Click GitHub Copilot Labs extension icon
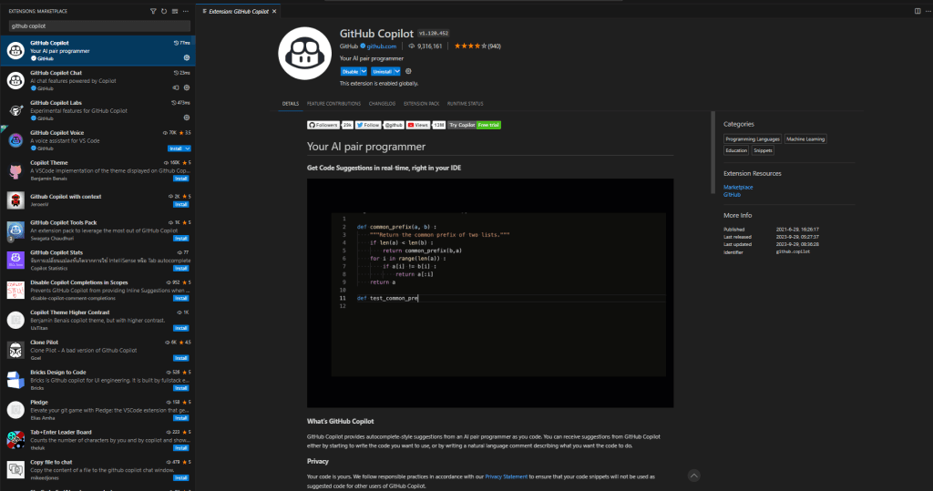 [x=15, y=110]
